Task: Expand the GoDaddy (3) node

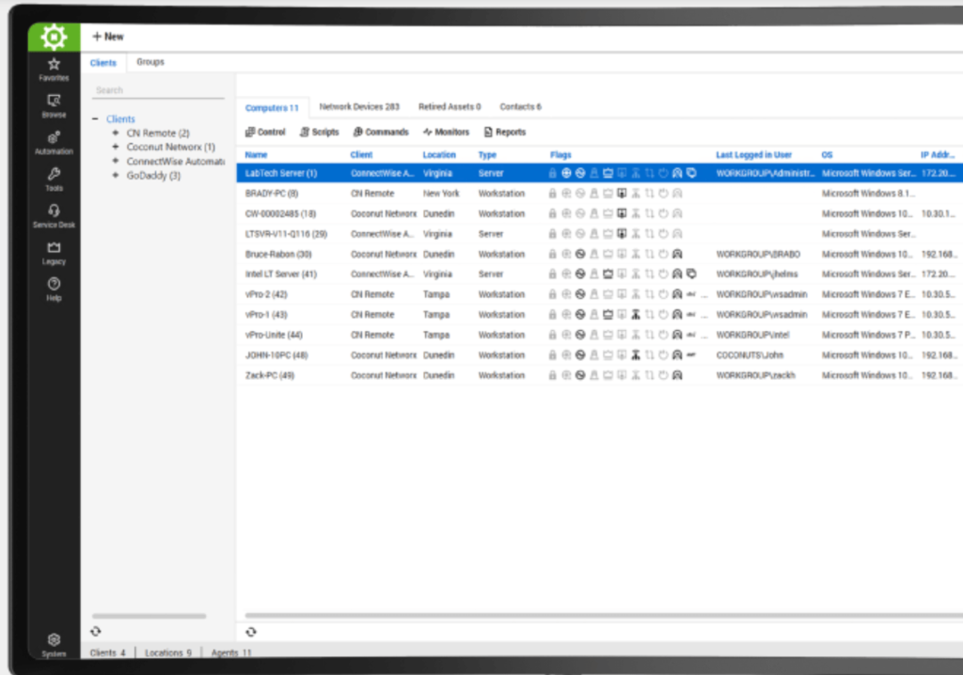Action: tap(116, 175)
